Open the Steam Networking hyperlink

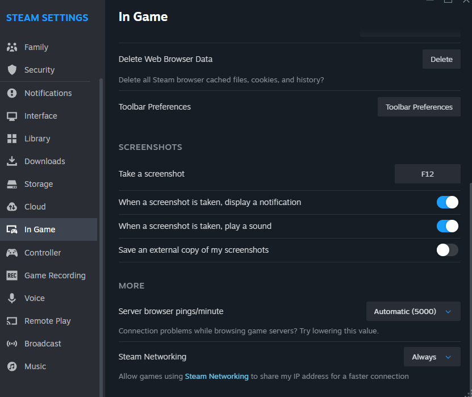point(217,376)
